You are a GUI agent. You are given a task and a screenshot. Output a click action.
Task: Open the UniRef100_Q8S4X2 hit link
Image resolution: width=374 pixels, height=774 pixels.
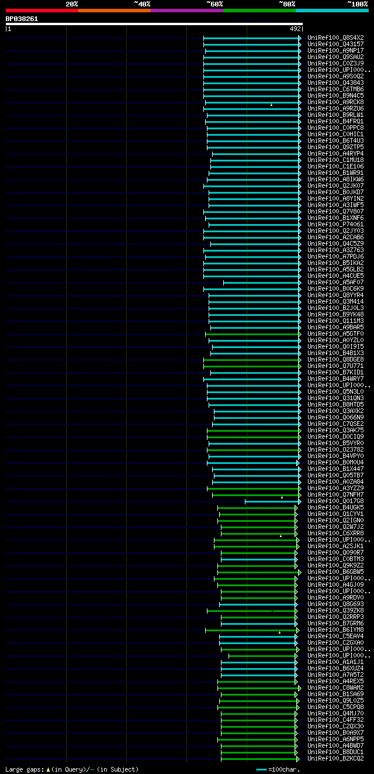point(335,37)
